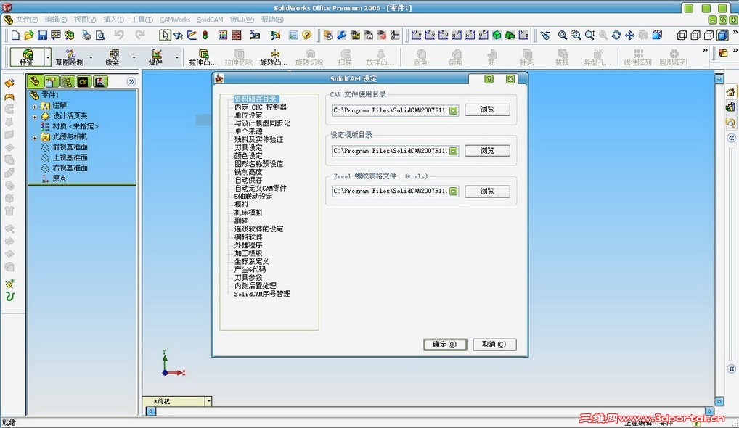The image size is (739, 428).
Task: Click 浏览 for Excel 螺纹表格文件
Action: 487,192
